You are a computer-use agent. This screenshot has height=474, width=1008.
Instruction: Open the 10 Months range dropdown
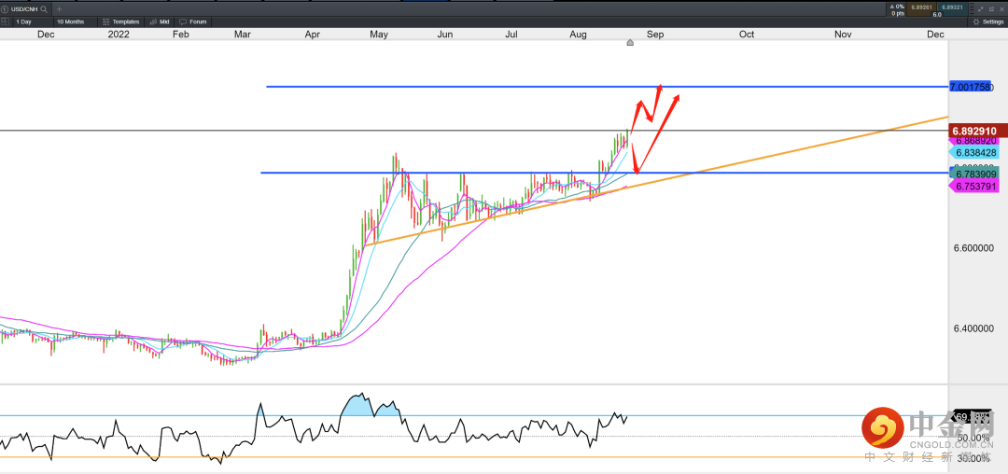pos(76,21)
